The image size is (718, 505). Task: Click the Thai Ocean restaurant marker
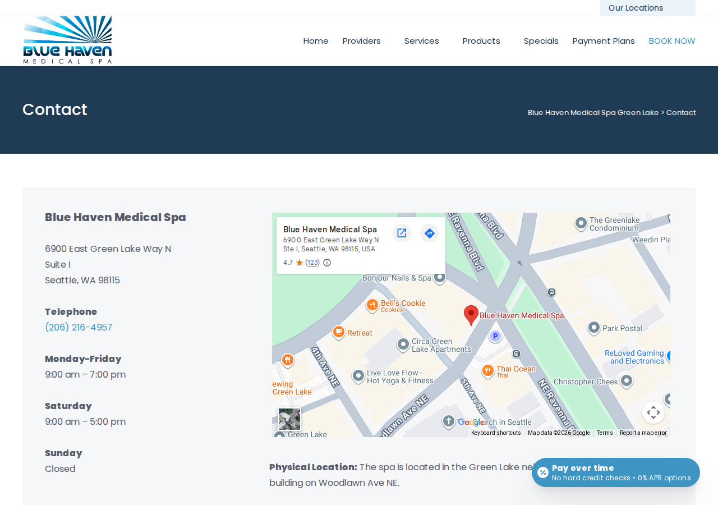(x=487, y=370)
